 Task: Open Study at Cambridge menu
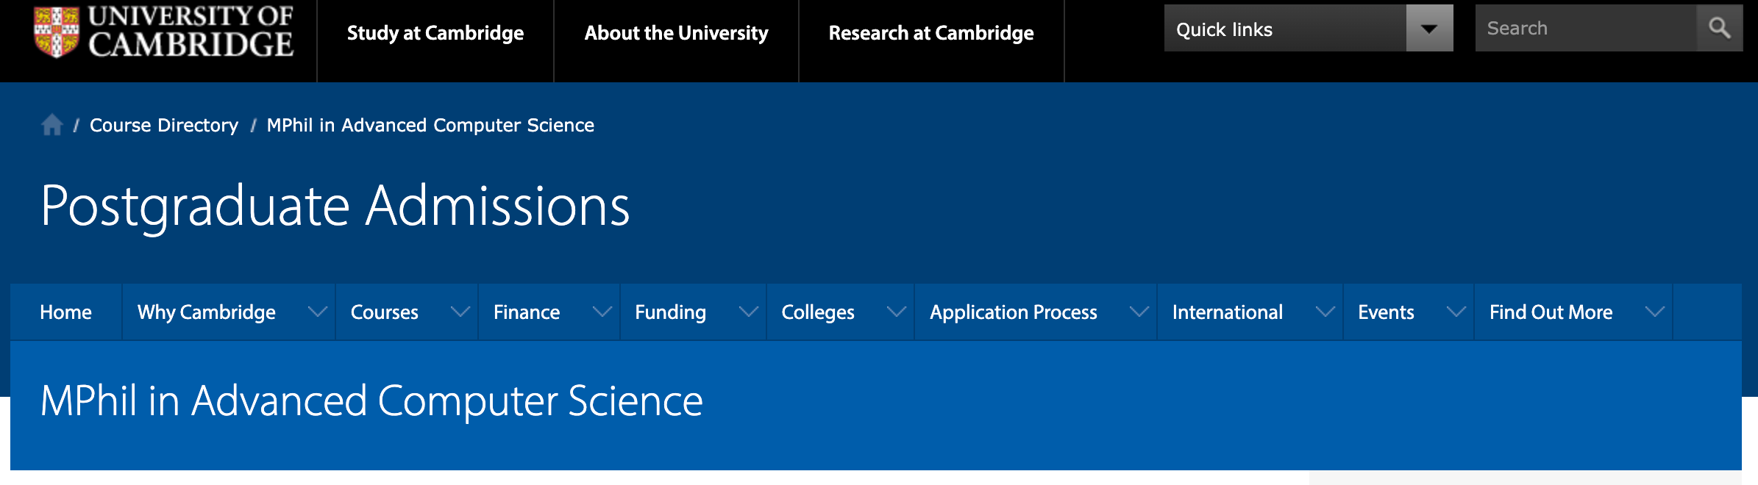pyautogui.click(x=435, y=33)
